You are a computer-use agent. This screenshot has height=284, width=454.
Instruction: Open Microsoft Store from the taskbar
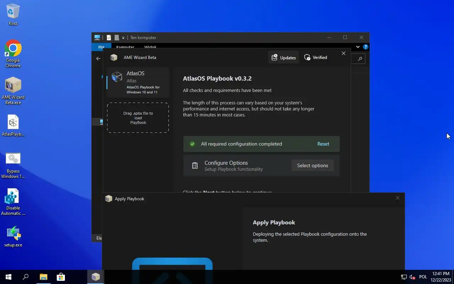(61, 277)
